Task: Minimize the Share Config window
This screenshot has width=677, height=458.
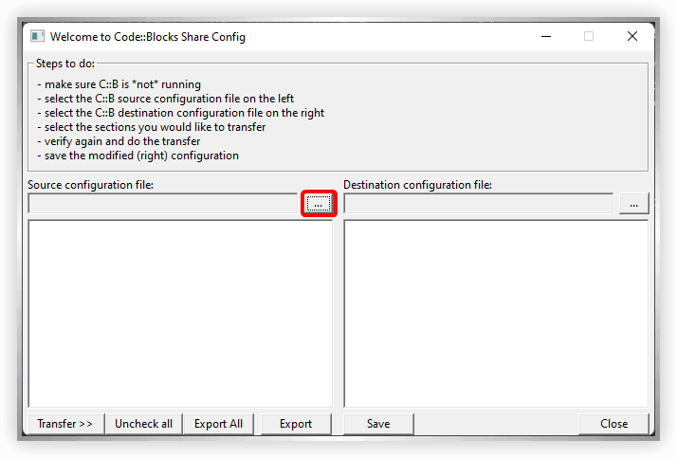Action: (x=546, y=37)
